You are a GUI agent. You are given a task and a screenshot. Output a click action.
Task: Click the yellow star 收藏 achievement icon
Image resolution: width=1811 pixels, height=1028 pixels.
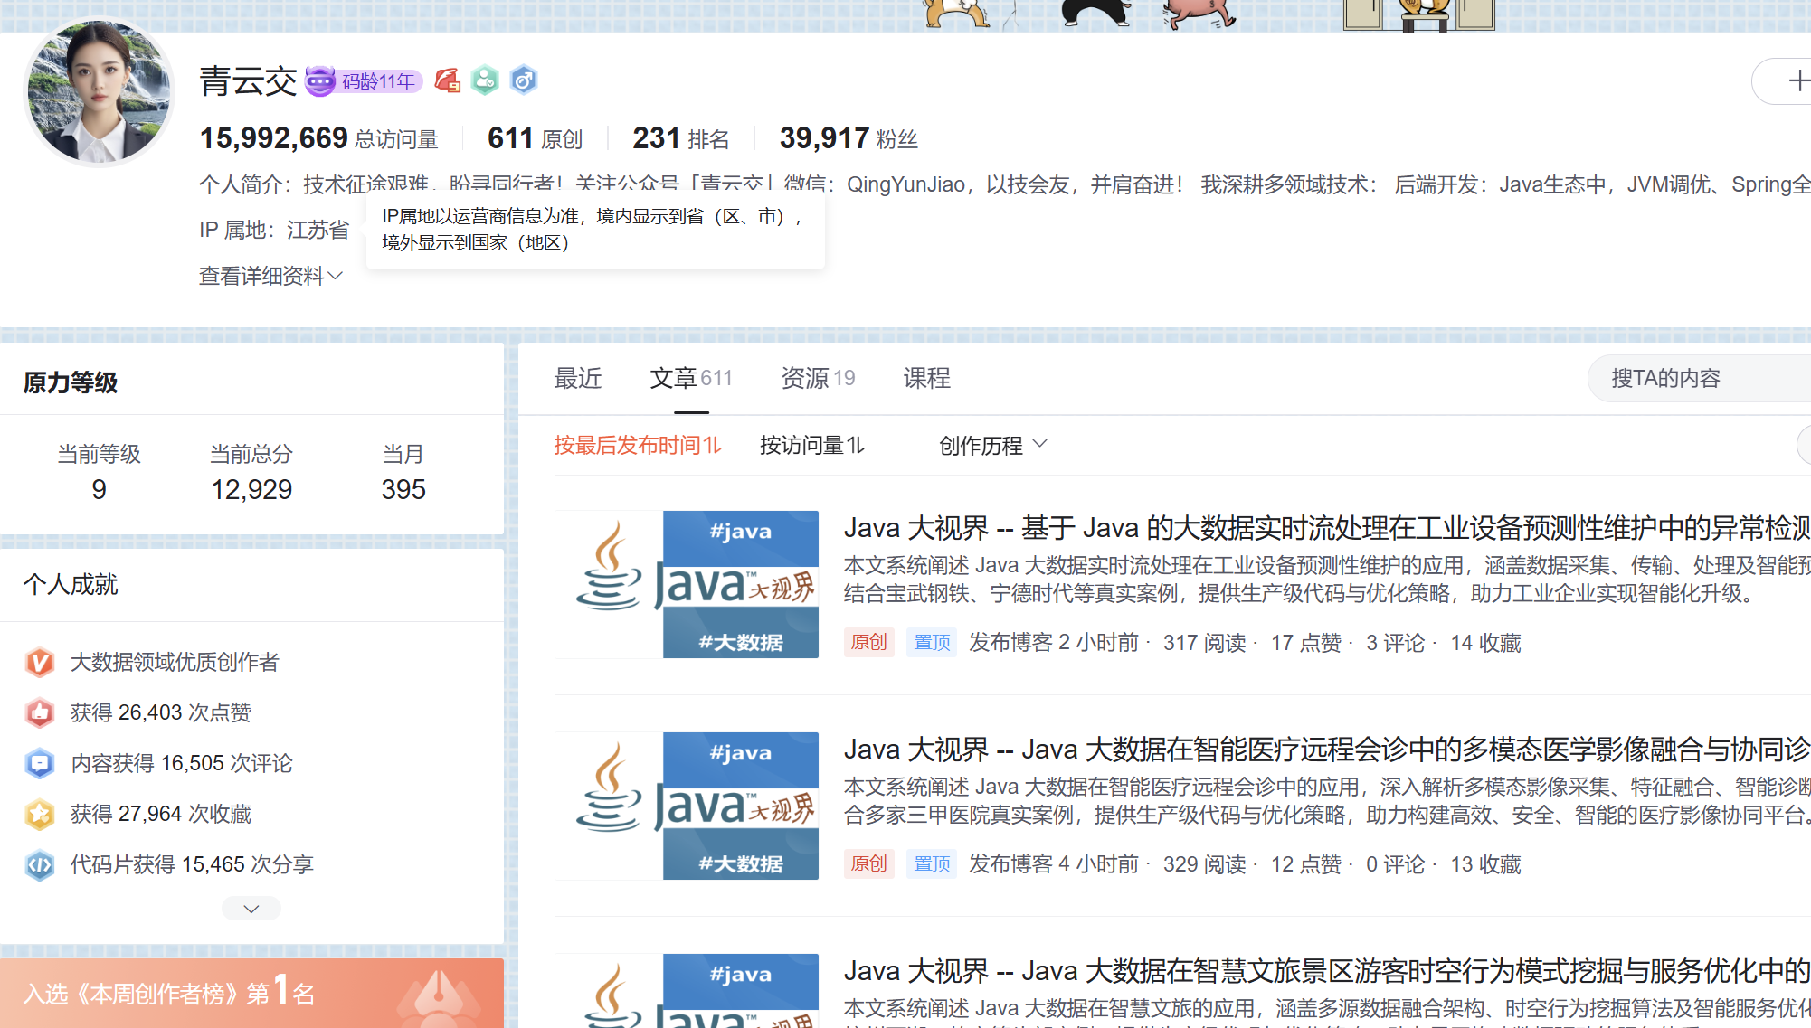point(40,814)
